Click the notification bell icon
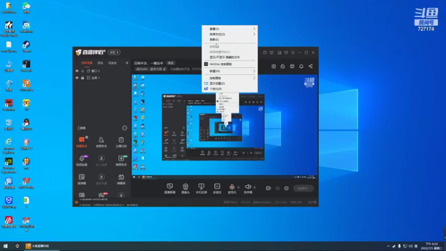The width and height of the screenshot is (446, 251). pyautogui.click(x=301, y=66)
